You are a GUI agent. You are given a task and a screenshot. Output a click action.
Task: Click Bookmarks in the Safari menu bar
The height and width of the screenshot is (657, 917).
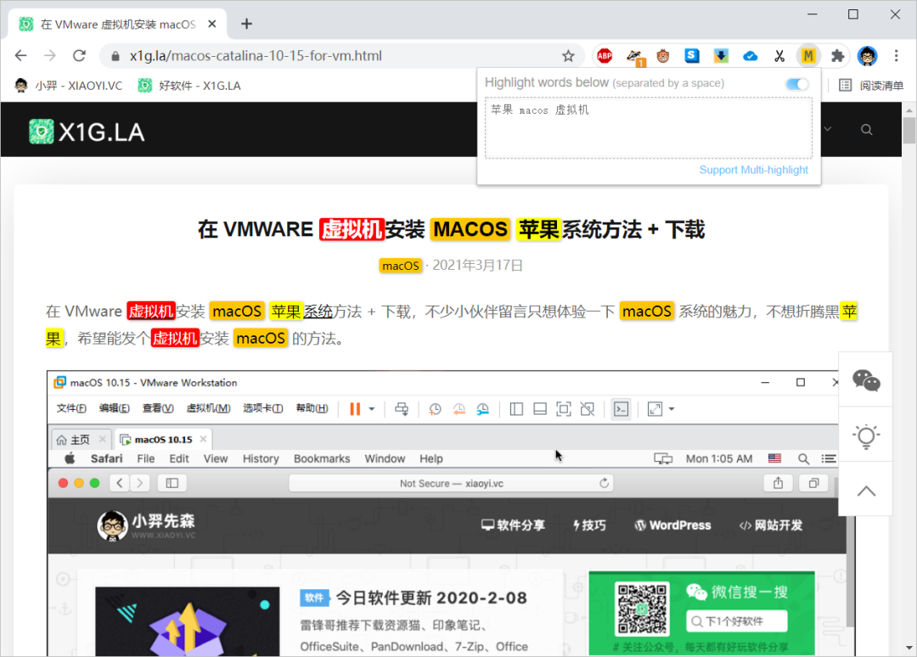(x=322, y=459)
